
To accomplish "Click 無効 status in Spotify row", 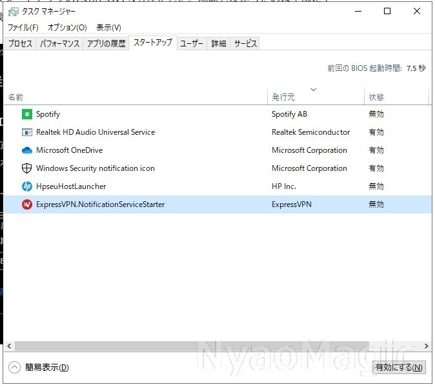I will click(x=376, y=114).
